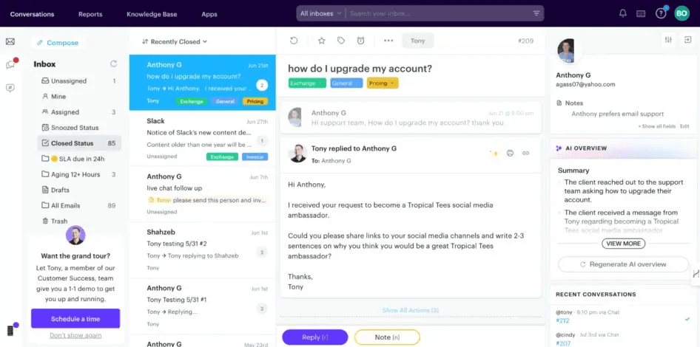
Task: Click Don't show again link
Action: click(x=75, y=335)
